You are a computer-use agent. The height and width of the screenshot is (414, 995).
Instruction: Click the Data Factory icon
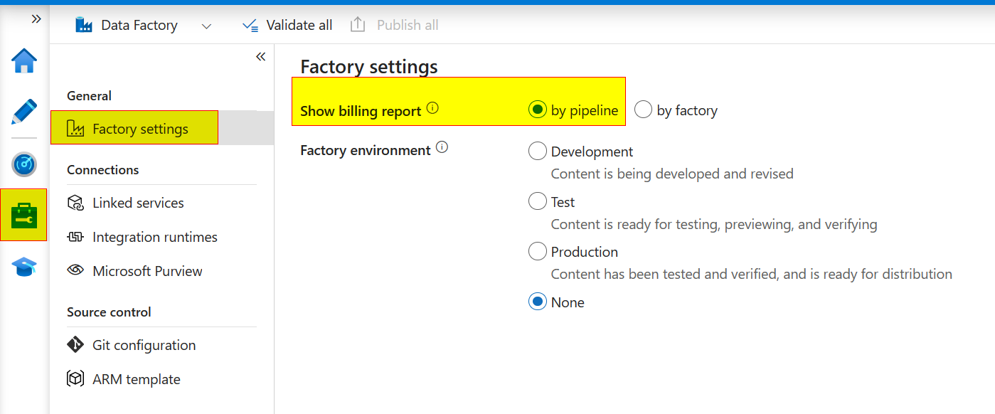[84, 25]
